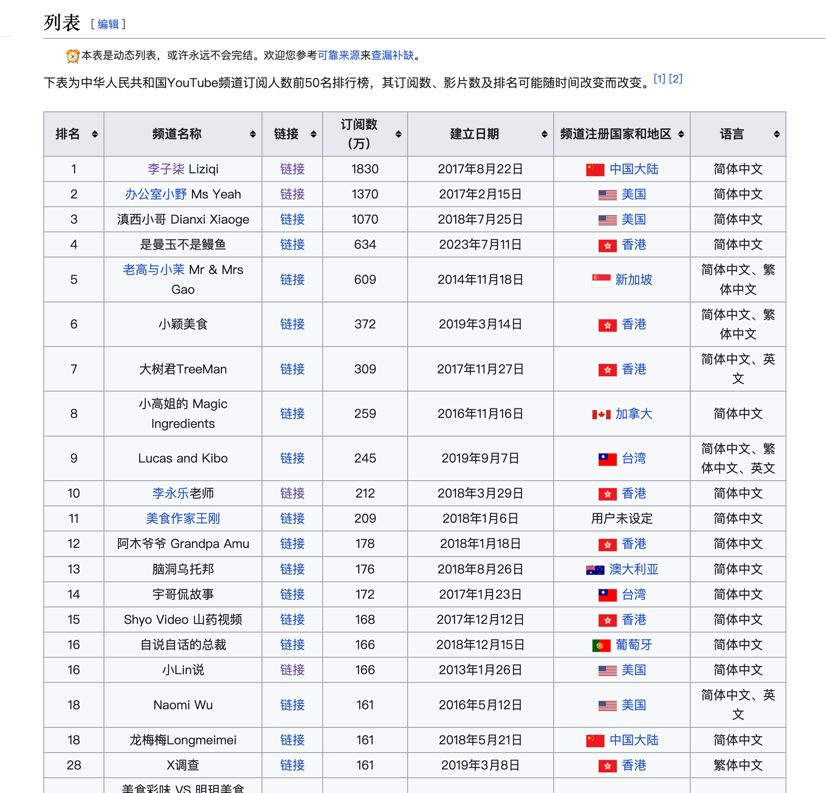826x793 pixels.
Task: Open the 编辑 section edit link
Action: pyautogui.click(x=109, y=24)
